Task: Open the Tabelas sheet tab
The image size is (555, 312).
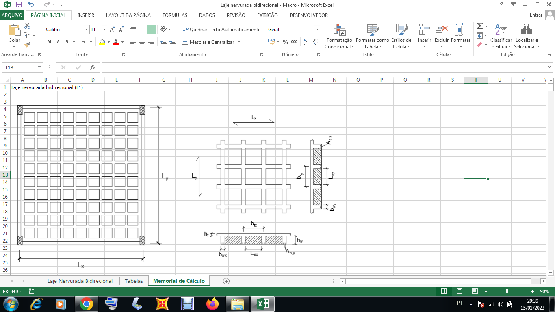Action: click(x=134, y=281)
